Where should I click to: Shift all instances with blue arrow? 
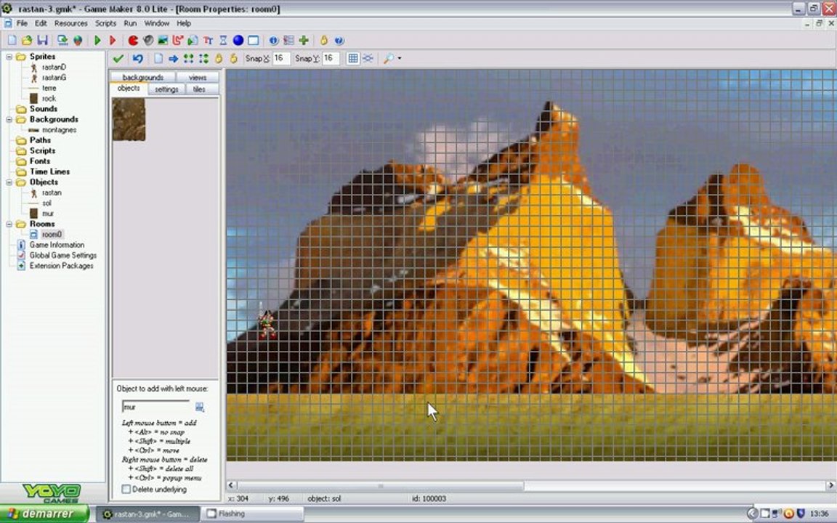click(x=174, y=59)
